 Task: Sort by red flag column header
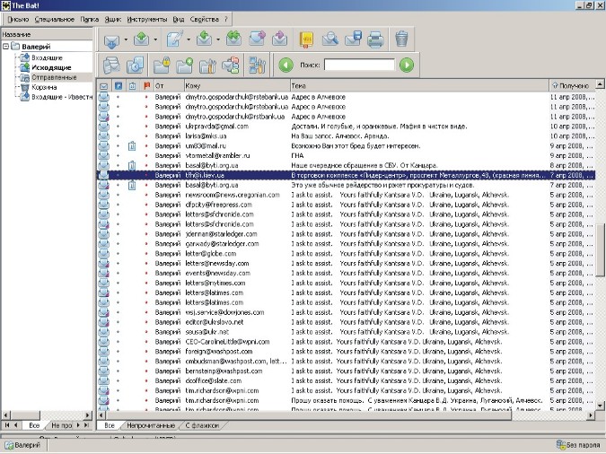pyautogui.click(x=146, y=86)
